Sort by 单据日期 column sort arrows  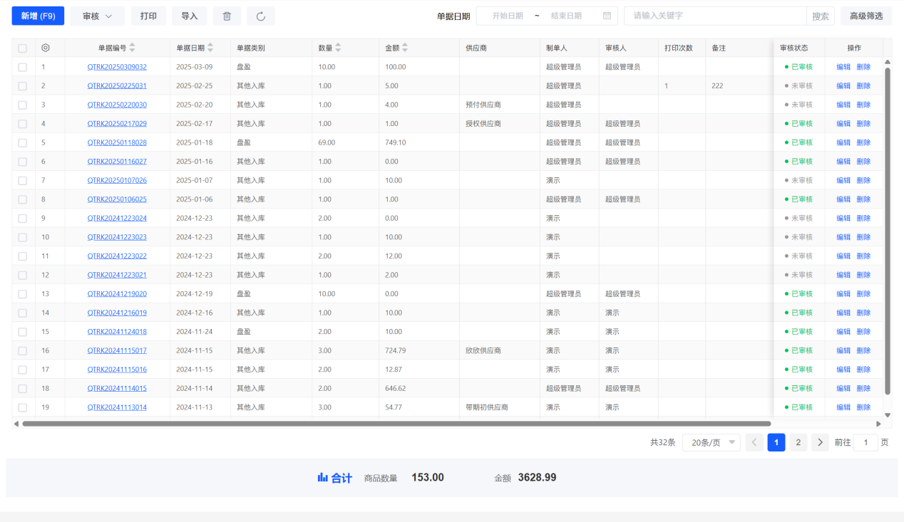point(210,48)
